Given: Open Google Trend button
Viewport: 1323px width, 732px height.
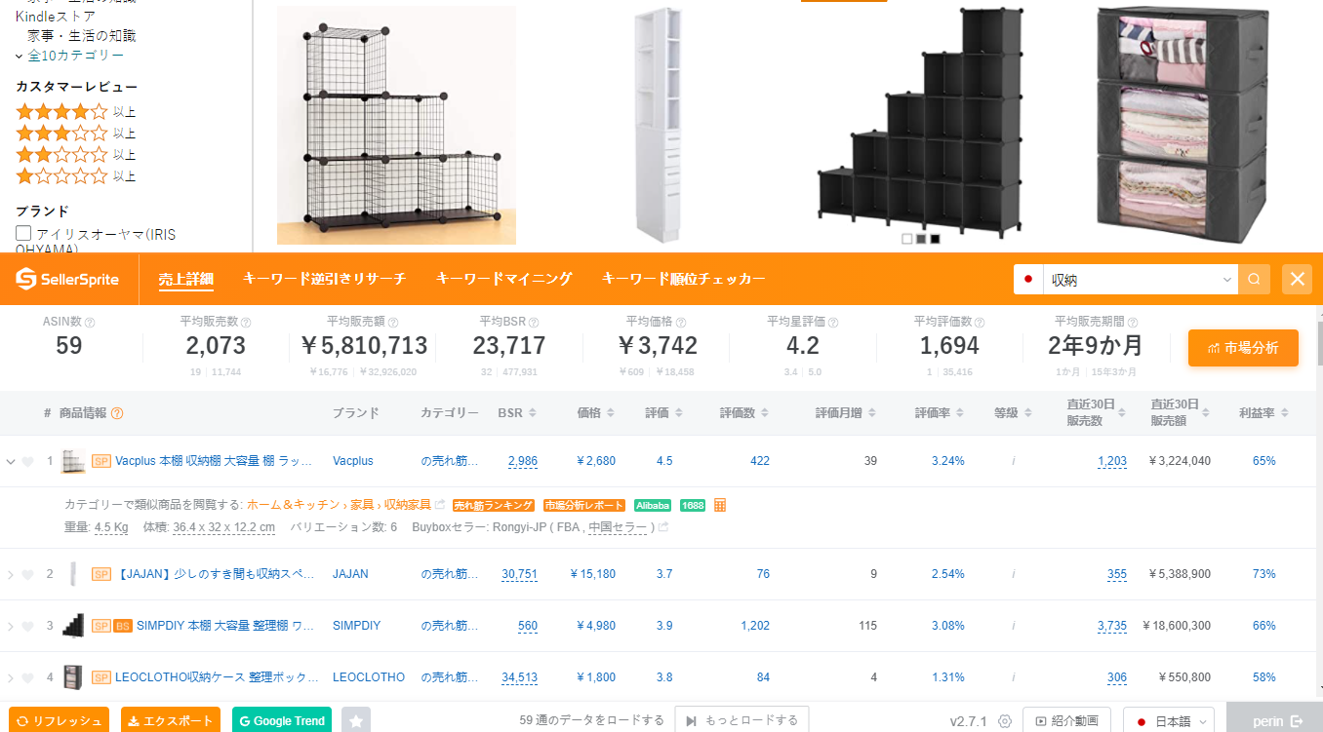Looking at the screenshot, I should (x=282, y=720).
